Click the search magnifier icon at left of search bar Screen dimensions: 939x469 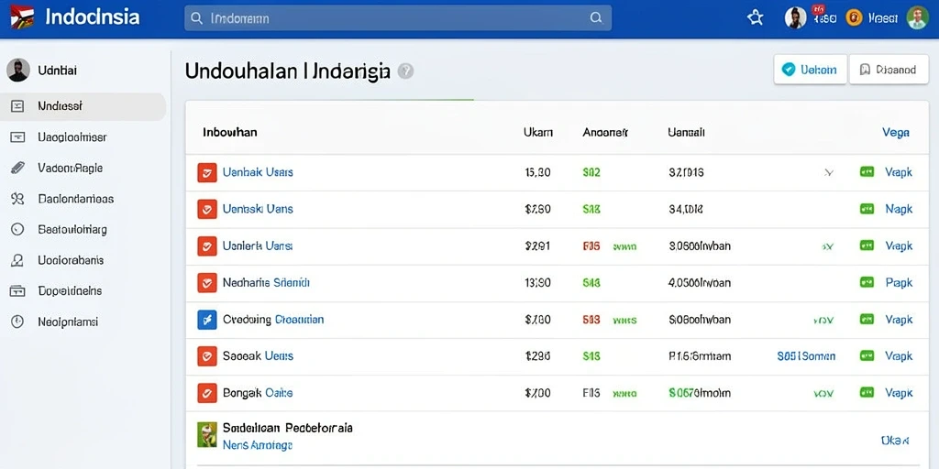coord(196,18)
